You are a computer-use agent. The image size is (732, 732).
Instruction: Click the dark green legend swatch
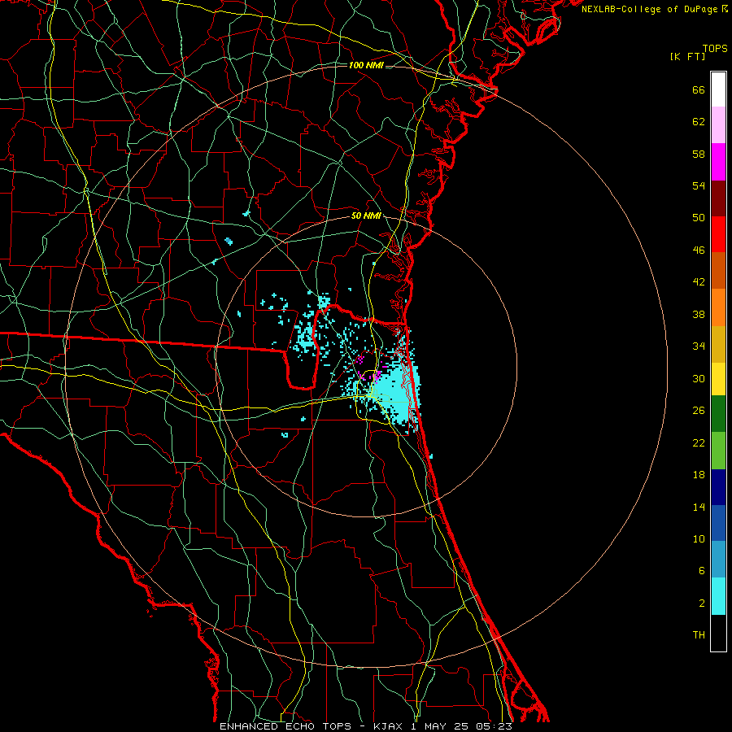tap(718, 414)
